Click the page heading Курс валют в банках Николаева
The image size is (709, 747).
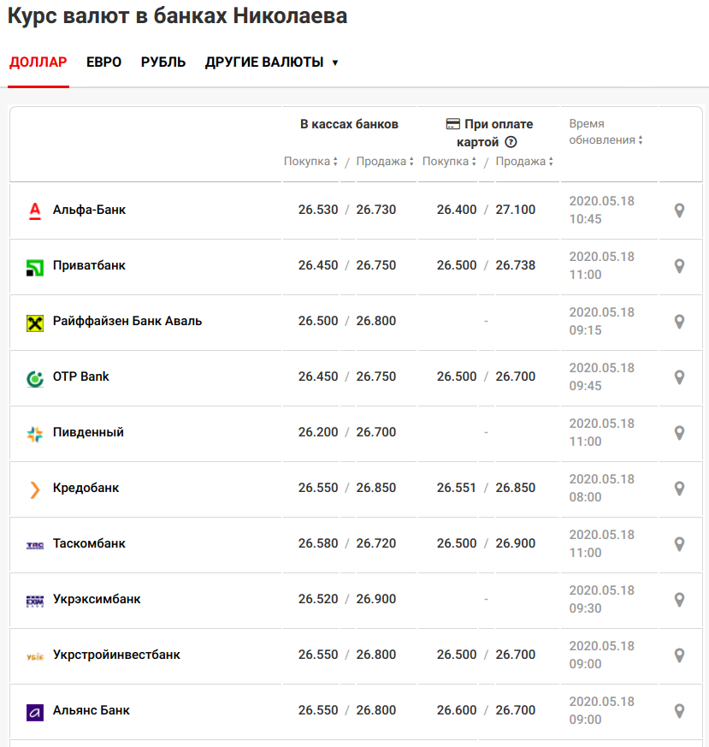click(178, 15)
